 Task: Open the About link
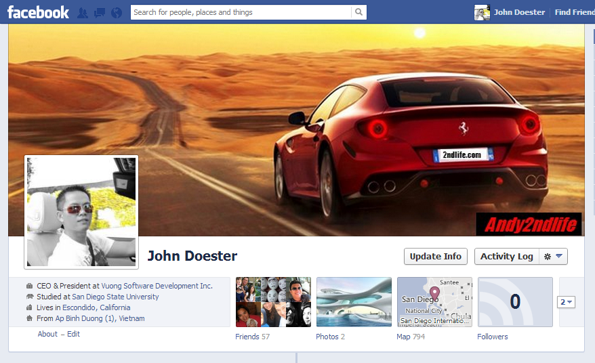pos(47,334)
